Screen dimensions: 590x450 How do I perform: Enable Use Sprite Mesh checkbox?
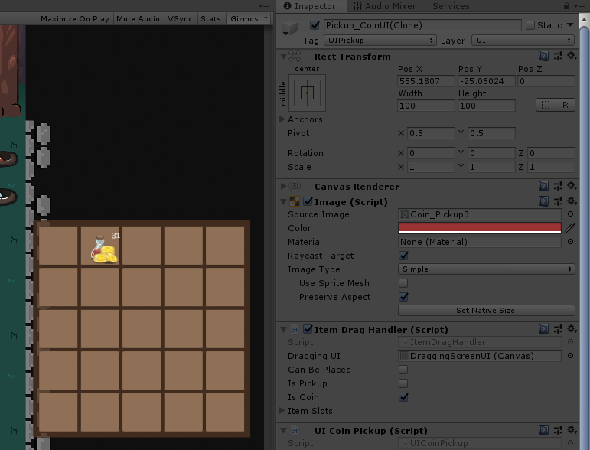[403, 283]
